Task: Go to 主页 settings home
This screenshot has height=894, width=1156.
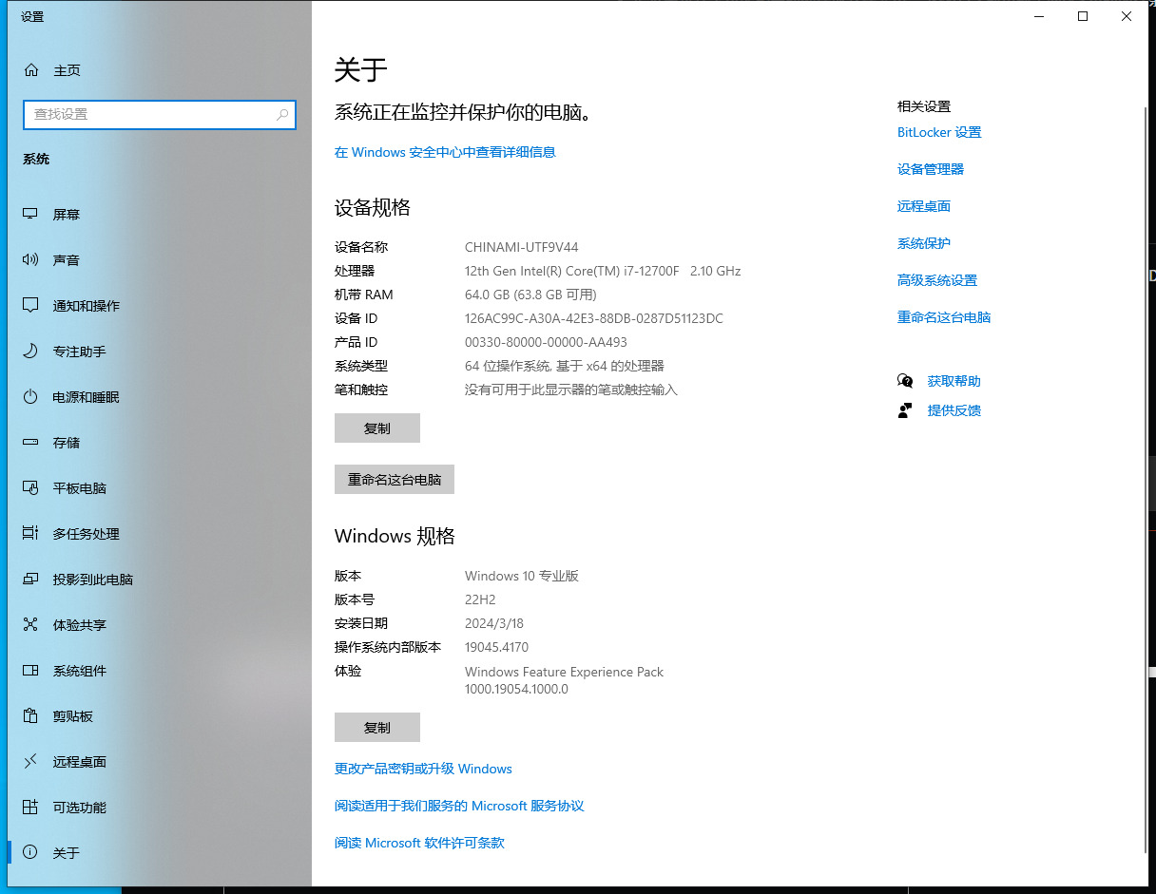Action: [160, 70]
